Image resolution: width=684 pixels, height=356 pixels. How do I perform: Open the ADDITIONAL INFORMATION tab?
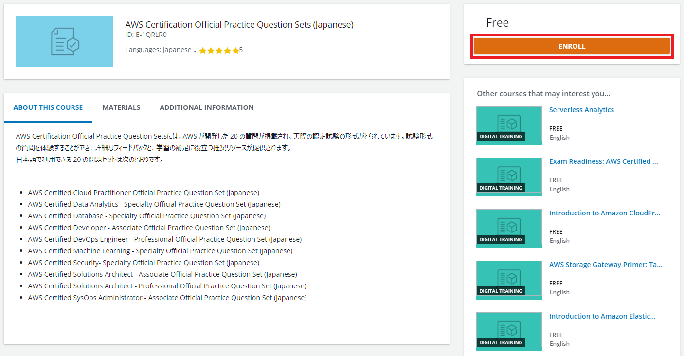207,107
